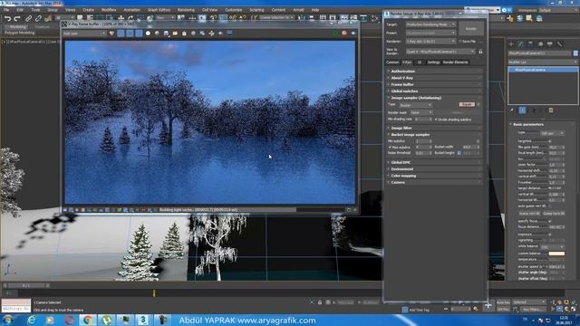Viewport: 580px width, 326px height.
Task: Expand the Authorization rollout
Action: [434, 71]
